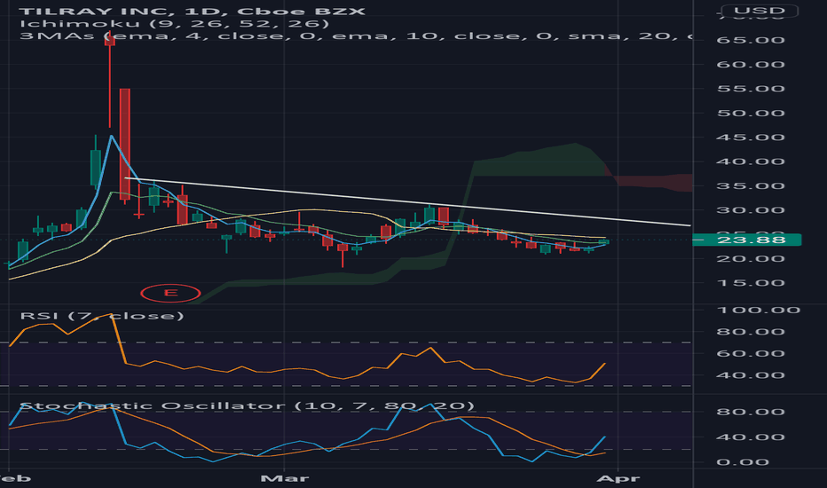Click the 50.00 price axis label

click(x=751, y=113)
